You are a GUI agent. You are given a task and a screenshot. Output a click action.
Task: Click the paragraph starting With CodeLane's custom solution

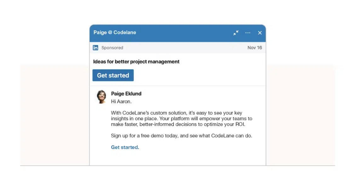[x=182, y=119]
